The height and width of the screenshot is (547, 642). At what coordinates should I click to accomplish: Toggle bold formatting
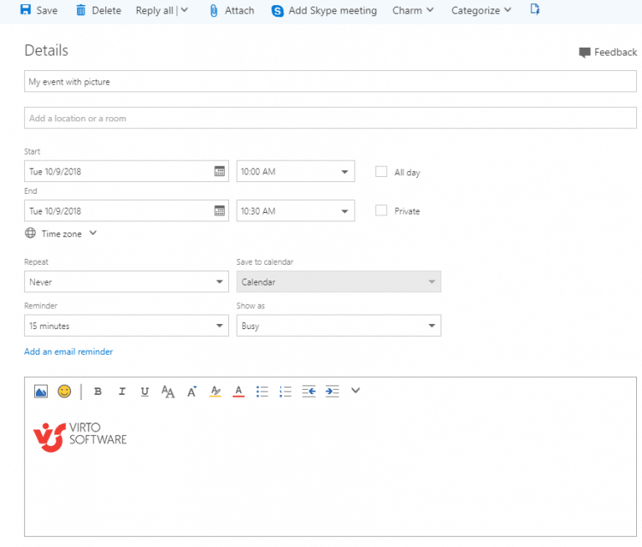coord(98,391)
